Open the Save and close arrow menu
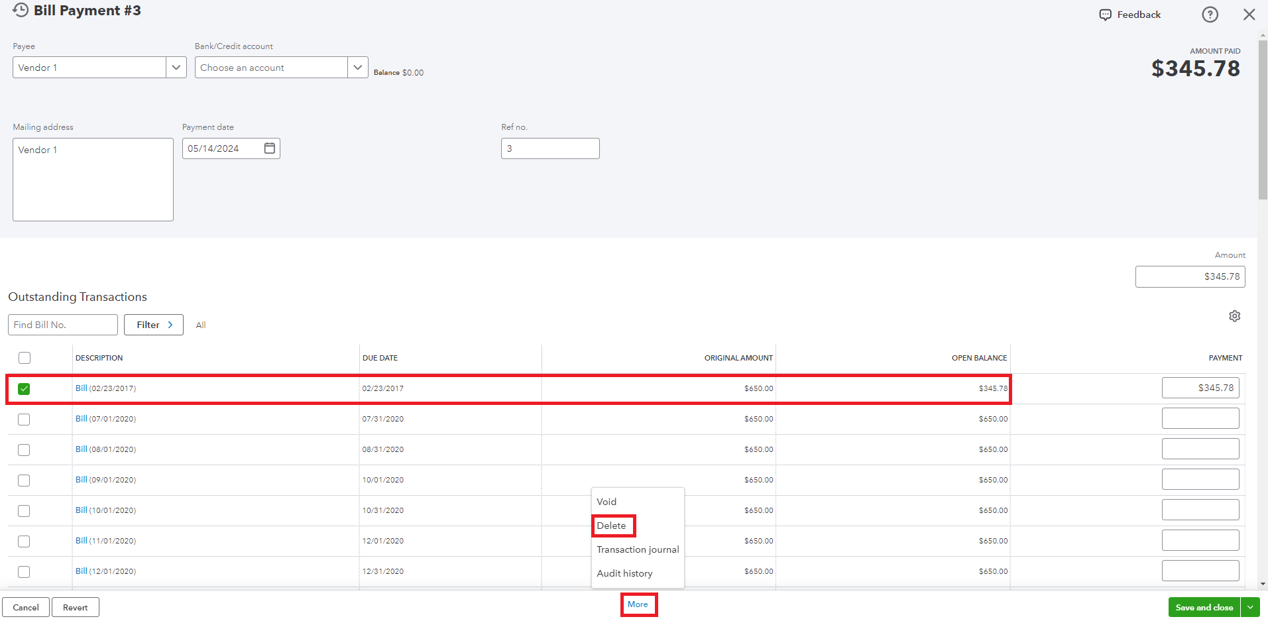This screenshot has height=623, width=1268. [x=1250, y=607]
